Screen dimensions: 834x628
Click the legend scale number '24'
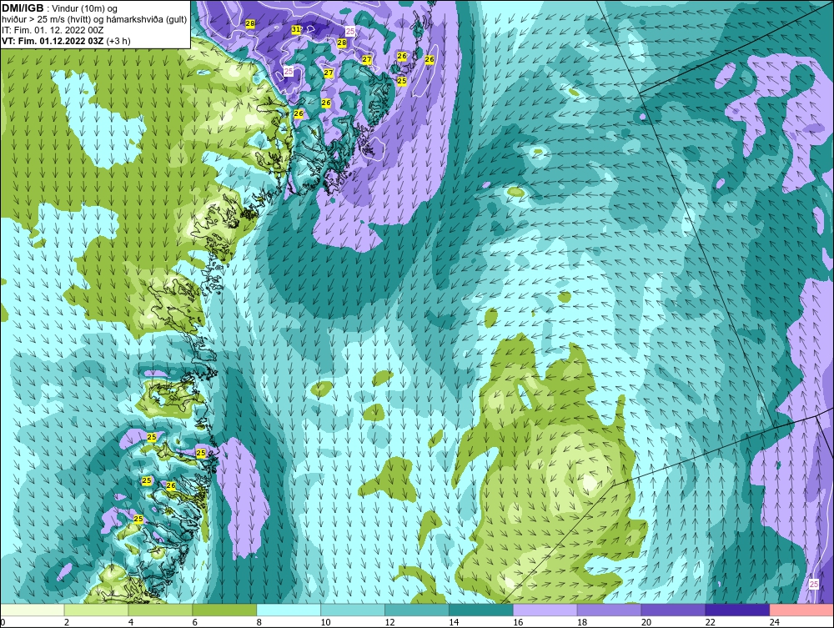(x=775, y=622)
